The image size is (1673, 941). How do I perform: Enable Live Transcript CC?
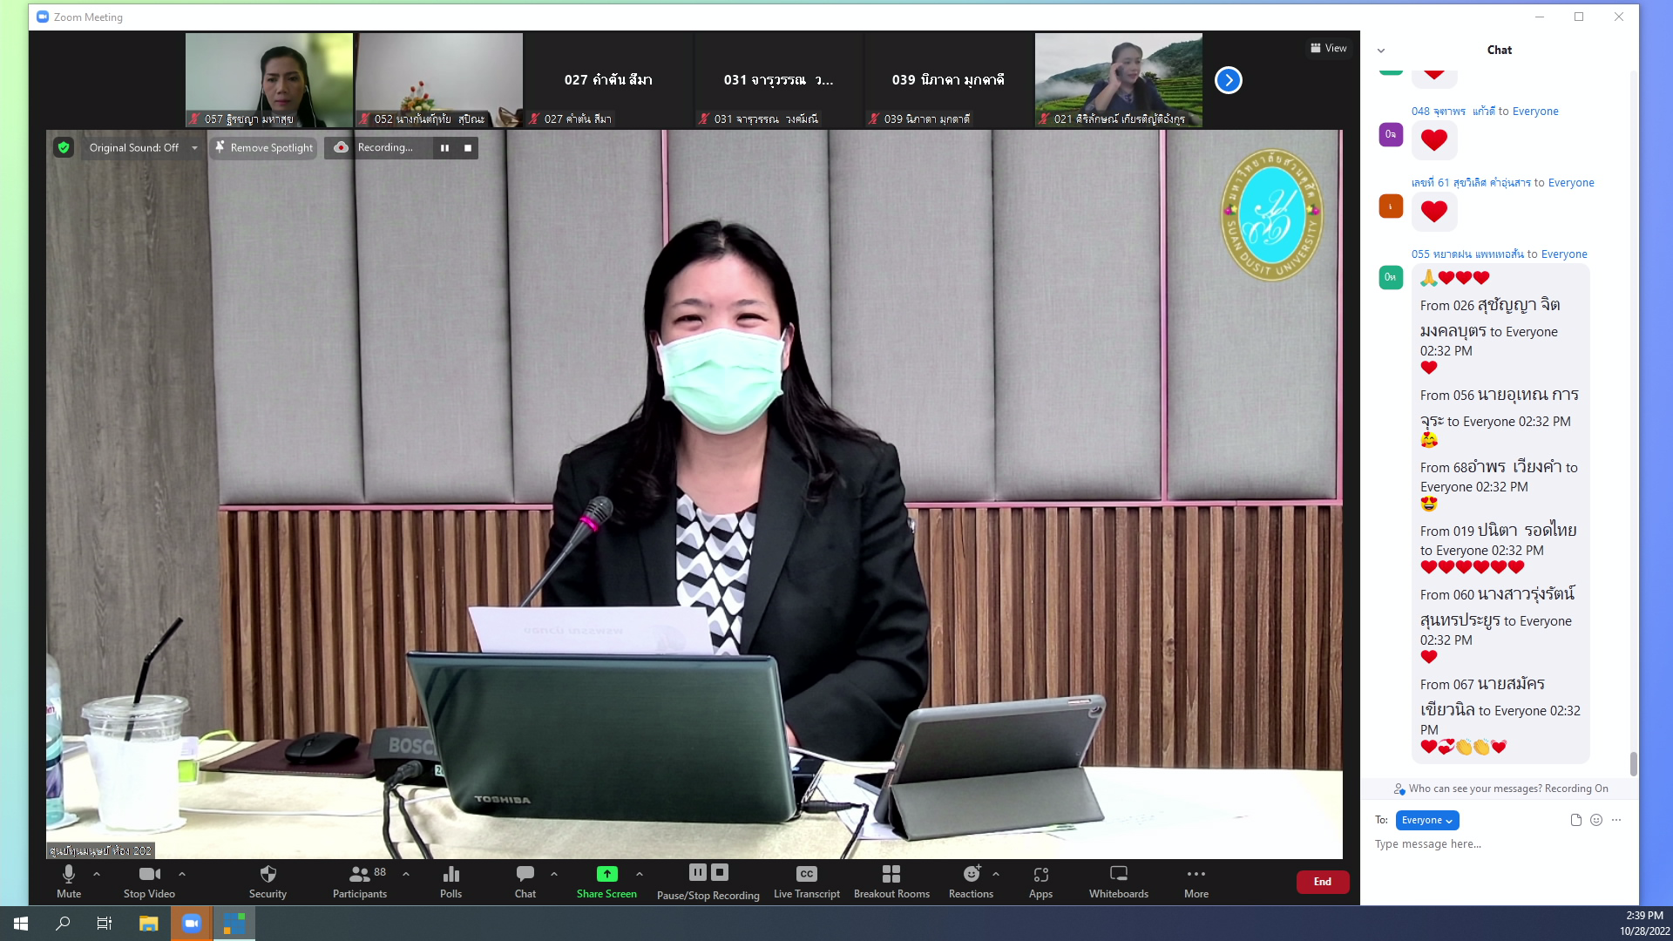[x=807, y=881]
